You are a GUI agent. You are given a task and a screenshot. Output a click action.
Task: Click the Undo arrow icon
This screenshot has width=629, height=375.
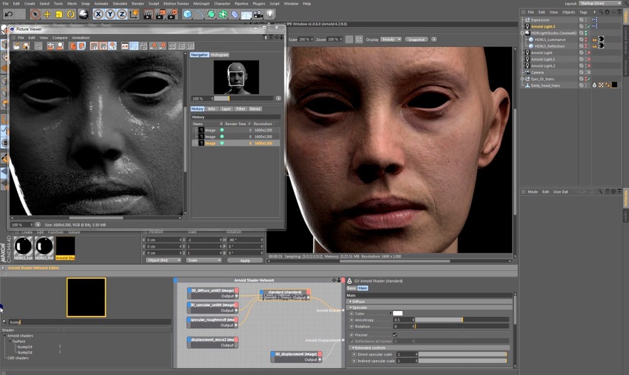(9, 15)
